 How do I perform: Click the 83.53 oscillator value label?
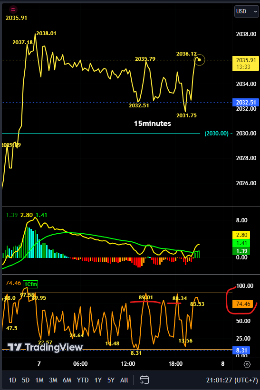click(197, 304)
